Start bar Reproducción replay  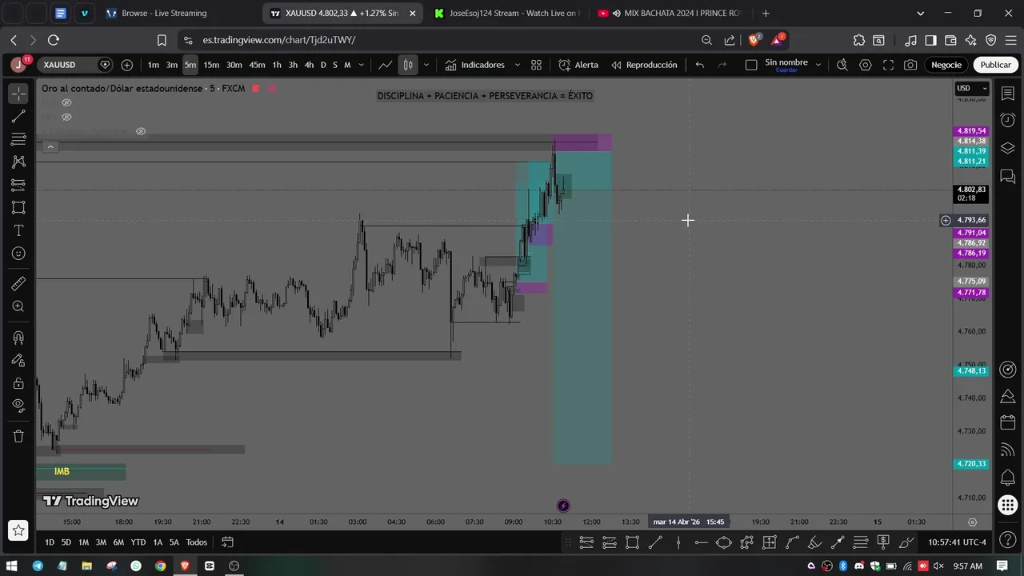point(644,65)
